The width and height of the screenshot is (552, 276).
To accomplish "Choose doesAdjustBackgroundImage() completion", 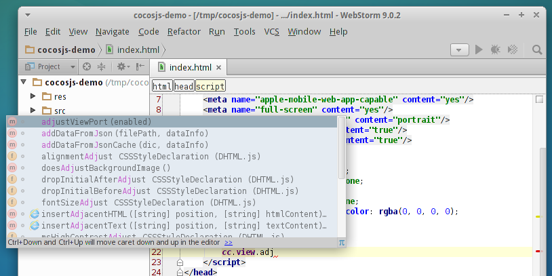I will (172, 168).
